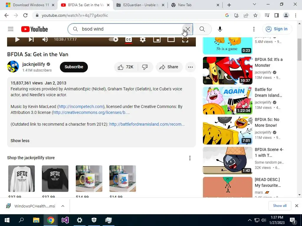Viewport: 302px width, 226px height.
Task: Dislike the video
Action: coord(145,67)
